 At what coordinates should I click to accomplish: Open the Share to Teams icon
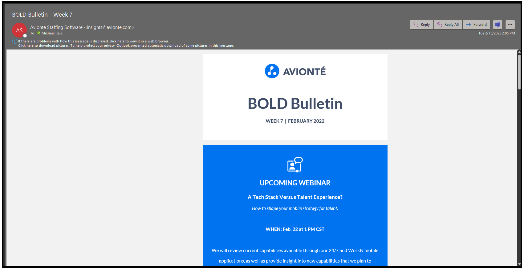pyautogui.click(x=498, y=25)
